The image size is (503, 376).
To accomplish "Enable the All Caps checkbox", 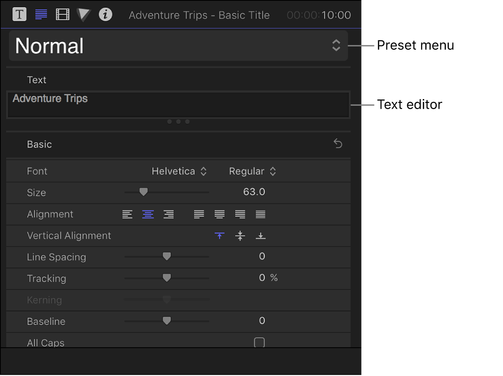I will point(259,343).
